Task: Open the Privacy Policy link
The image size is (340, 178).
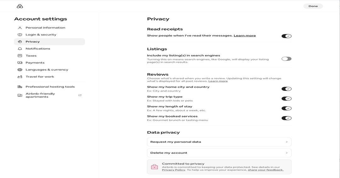Action: click(x=173, y=170)
